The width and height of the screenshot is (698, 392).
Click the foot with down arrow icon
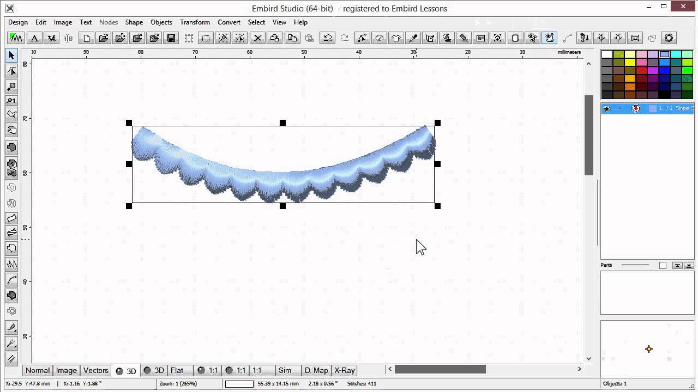coord(584,38)
